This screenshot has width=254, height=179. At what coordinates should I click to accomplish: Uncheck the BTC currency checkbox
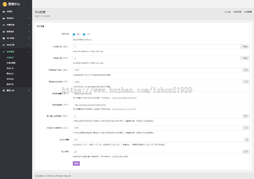point(74,34)
